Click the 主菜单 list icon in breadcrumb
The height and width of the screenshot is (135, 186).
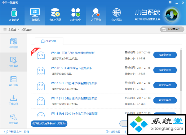pos(5,30)
